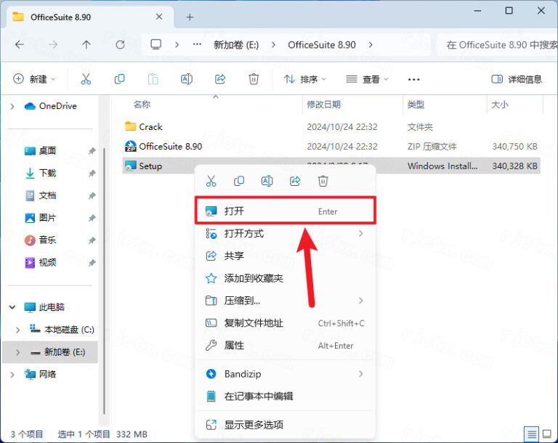Click the refresh button in navigation bar
The width and height of the screenshot is (558, 443).
click(120, 45)
